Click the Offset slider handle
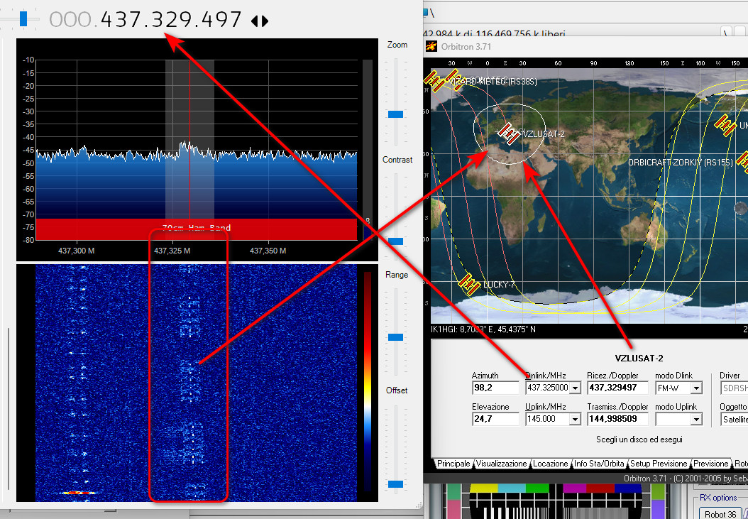The height and width of the screenshot is (519, 748). [395, 484]
